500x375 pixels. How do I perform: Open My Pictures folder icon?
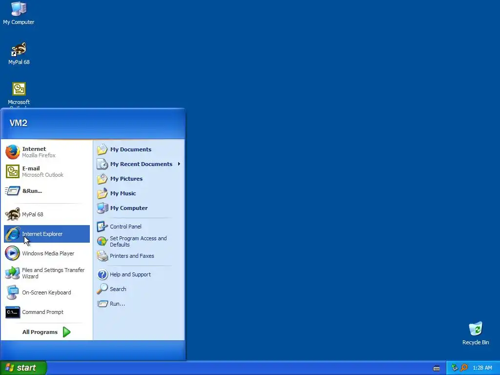[x=103, y=179]
